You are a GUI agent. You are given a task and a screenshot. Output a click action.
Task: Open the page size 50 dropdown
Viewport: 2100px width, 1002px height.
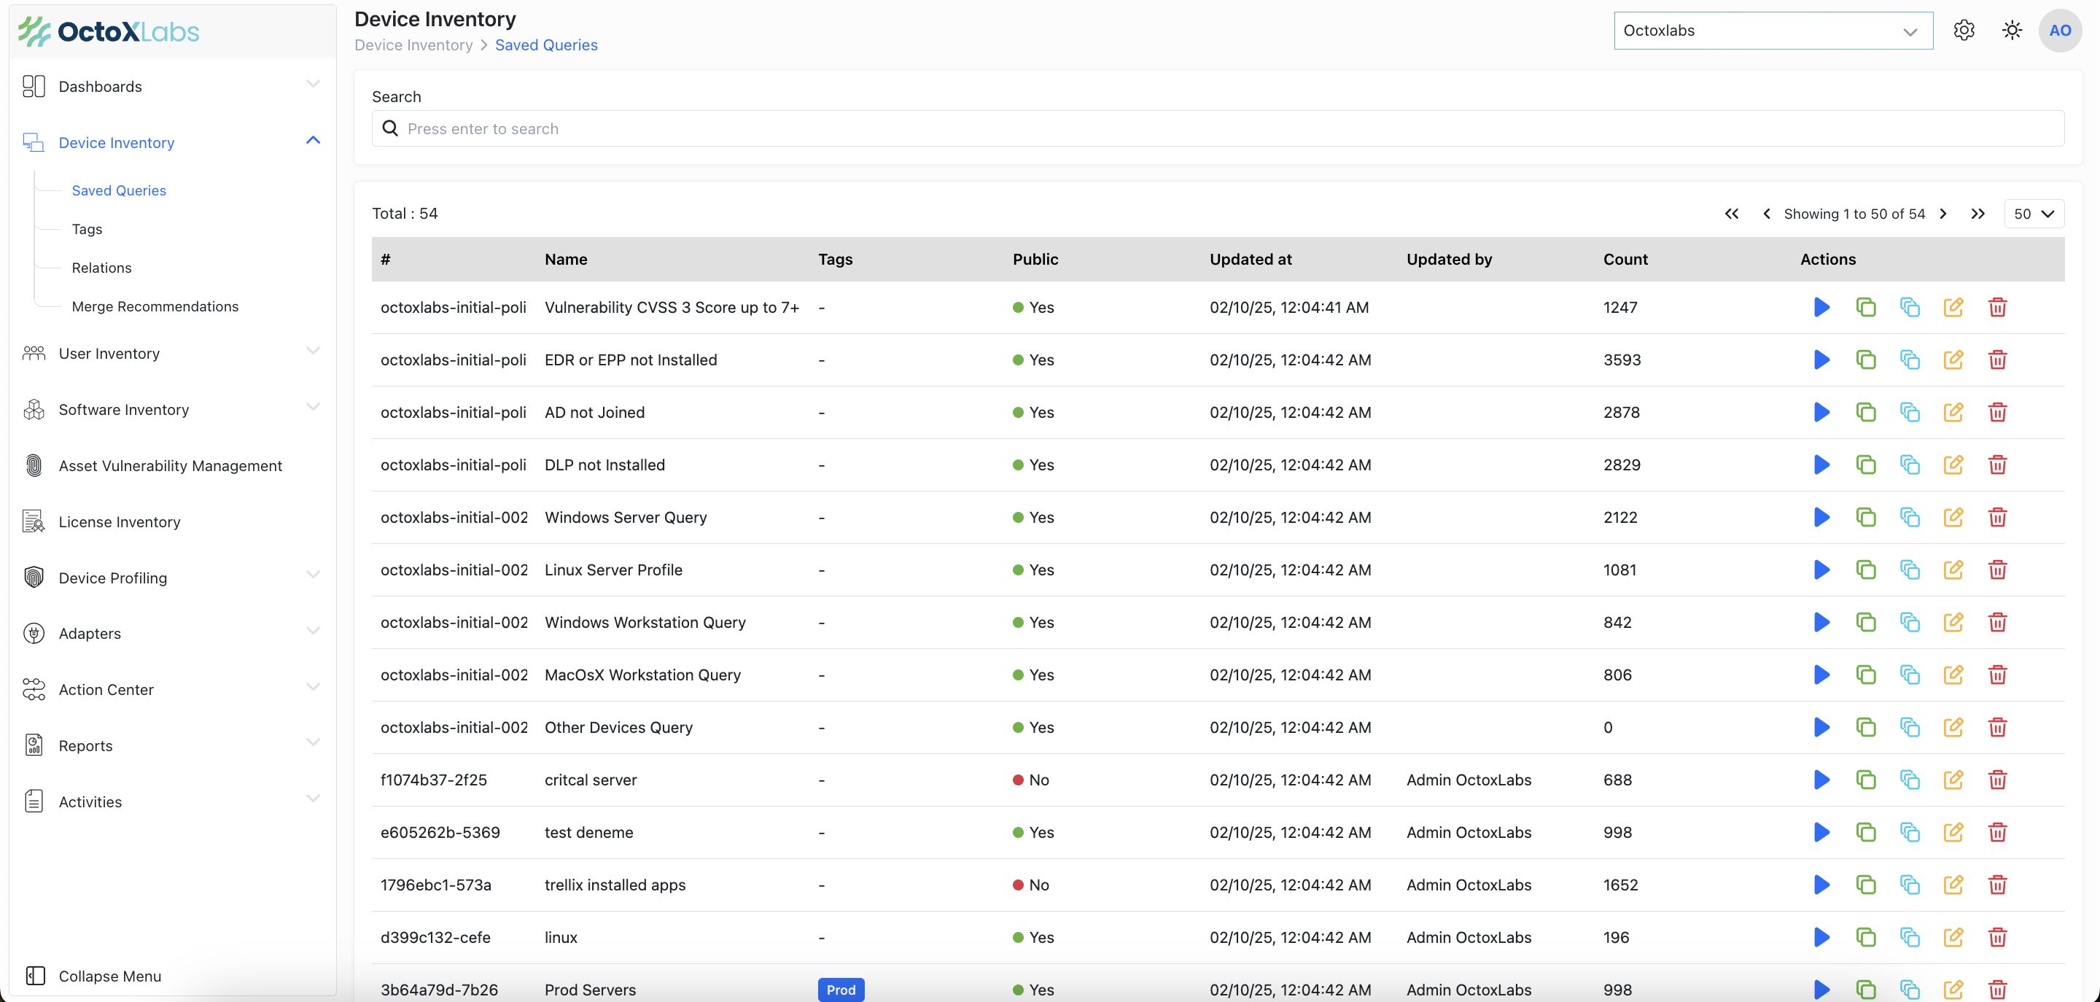point(2033,214)
